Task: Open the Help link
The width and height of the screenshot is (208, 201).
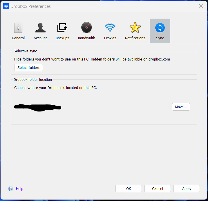Action: coord(19,188)
